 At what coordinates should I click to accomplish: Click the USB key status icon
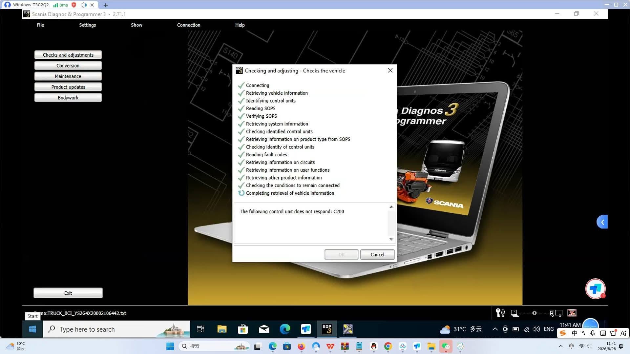[x=500, y=313]
